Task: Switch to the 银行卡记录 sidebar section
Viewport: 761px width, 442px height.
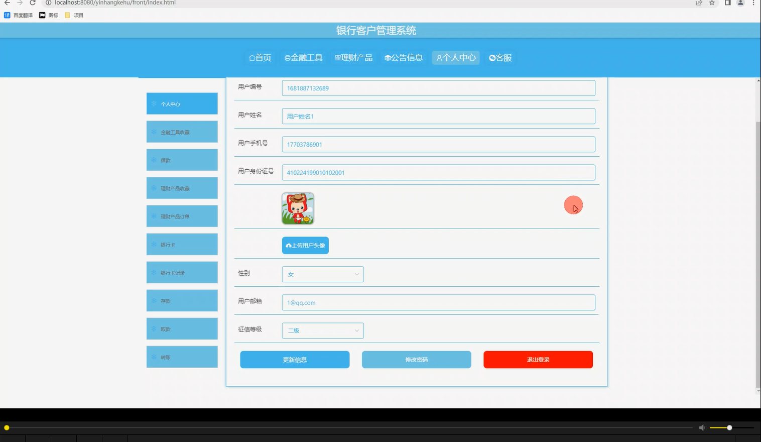Action: pos(182,272)
